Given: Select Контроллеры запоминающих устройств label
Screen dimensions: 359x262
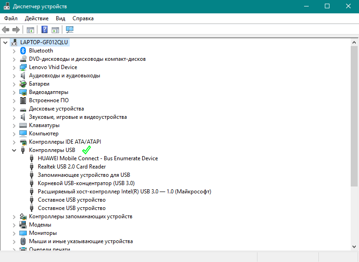Looking at the screenshot, I should click(x=81, y=216).
